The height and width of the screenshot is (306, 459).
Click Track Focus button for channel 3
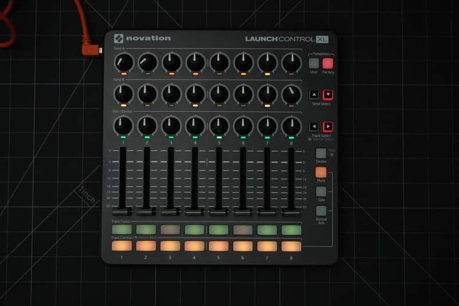coord(170,230)
